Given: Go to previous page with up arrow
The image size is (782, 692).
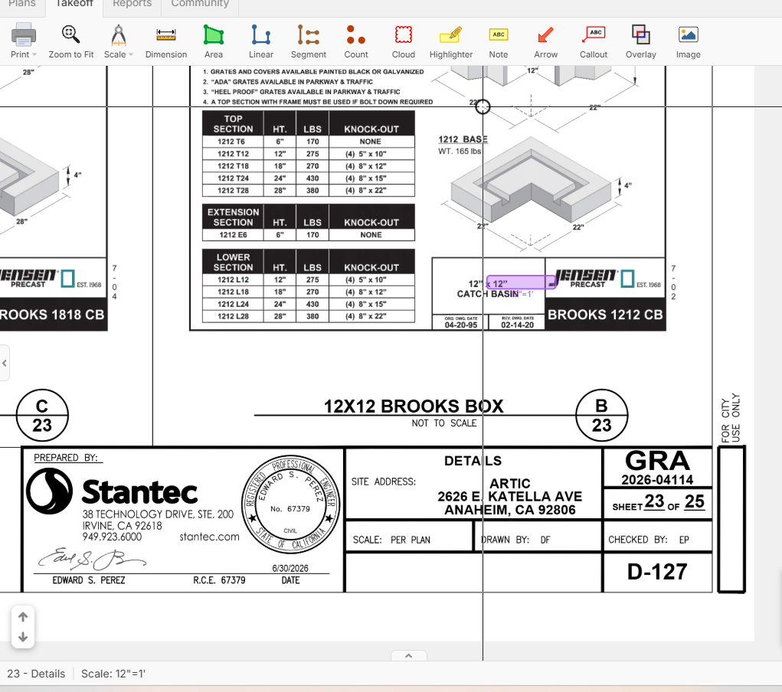Looking at the screenshot, I should (x=23, y=617).
